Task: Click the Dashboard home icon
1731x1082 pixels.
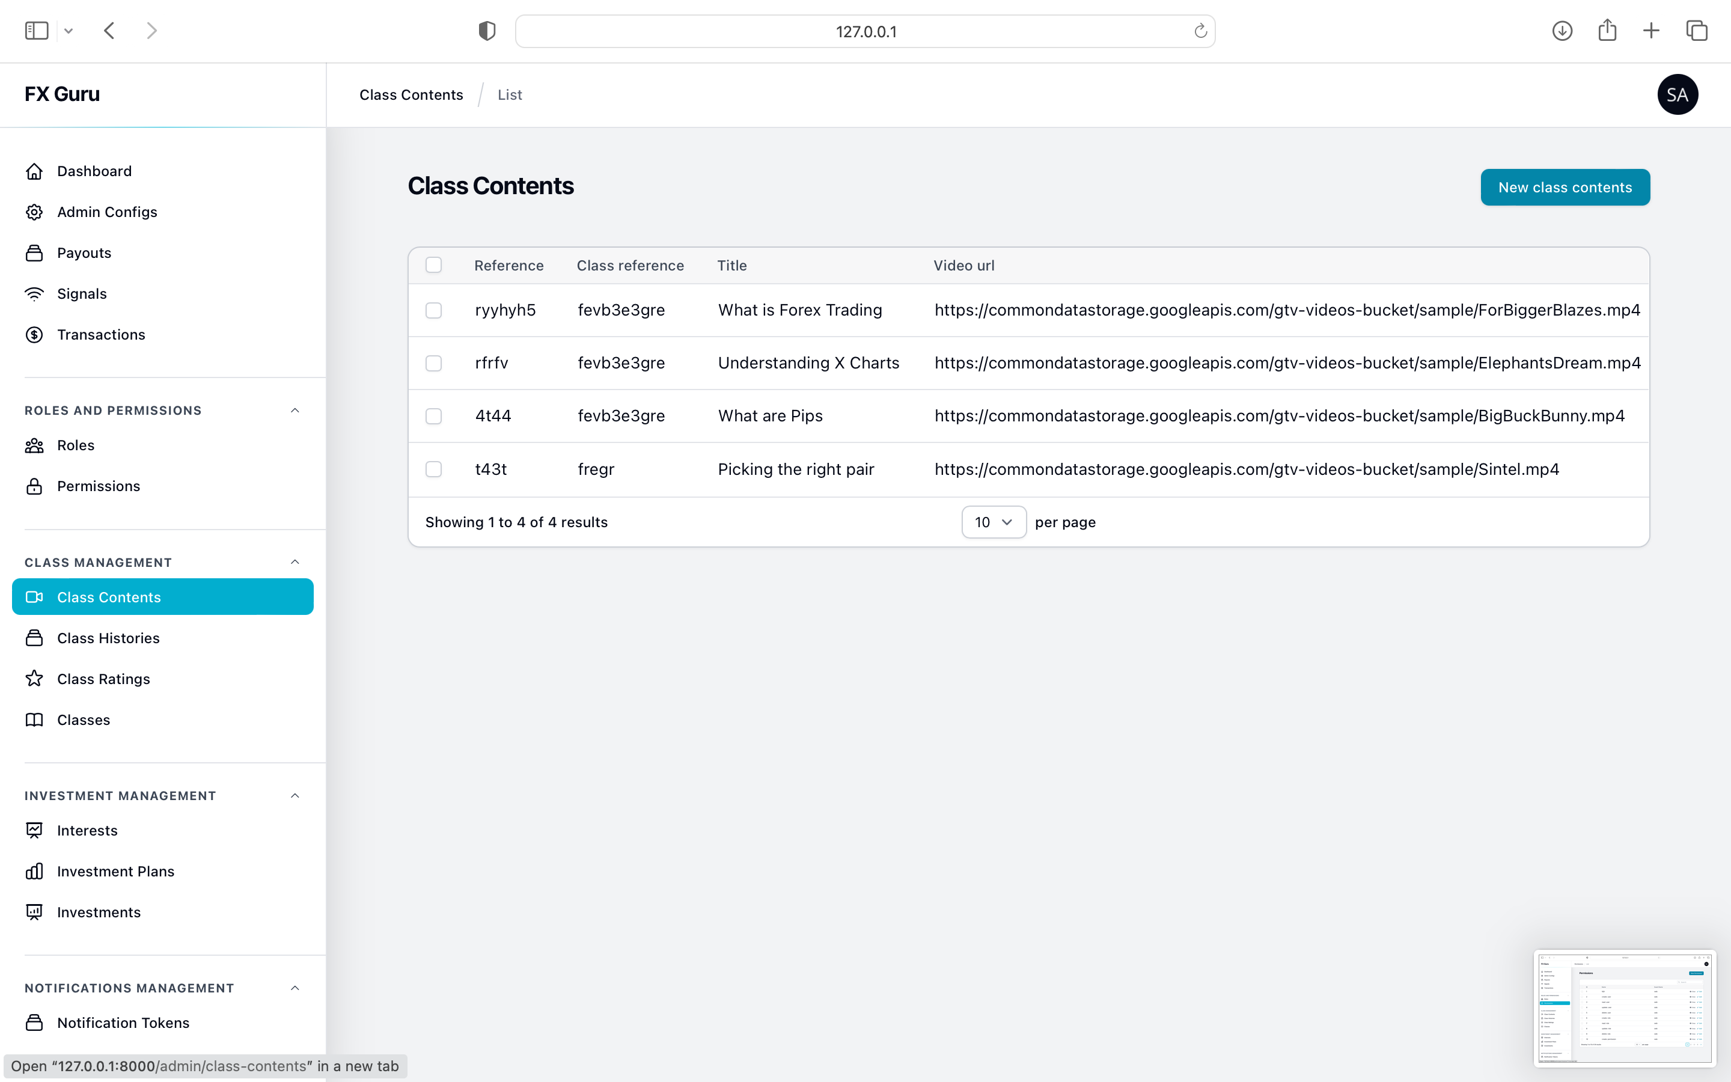Action: point(34,171)
